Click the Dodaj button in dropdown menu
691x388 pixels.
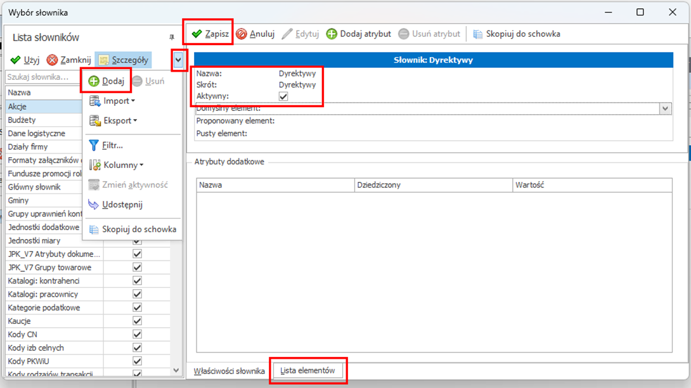106,81
